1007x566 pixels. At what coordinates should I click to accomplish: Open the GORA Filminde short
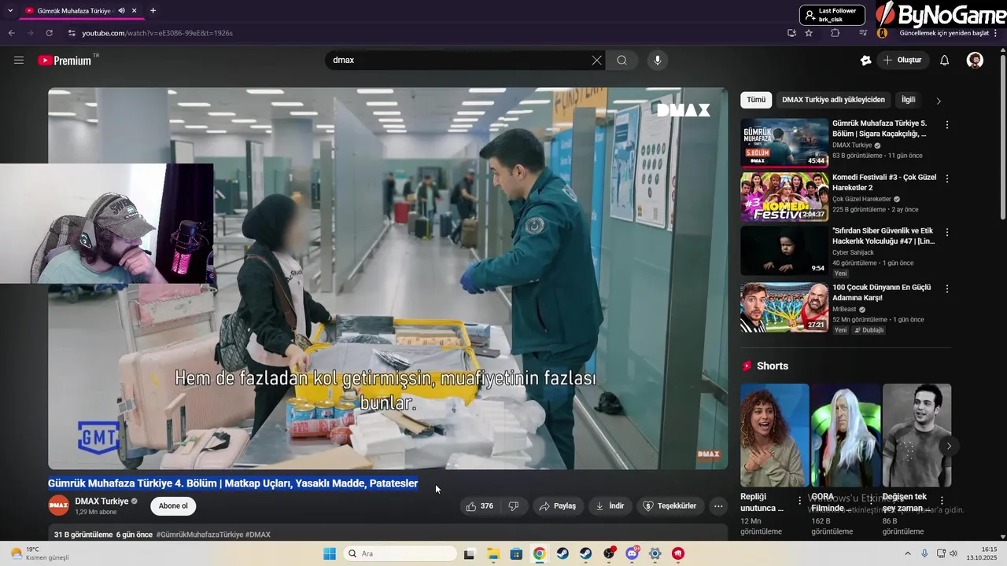(x=846, y=436)
